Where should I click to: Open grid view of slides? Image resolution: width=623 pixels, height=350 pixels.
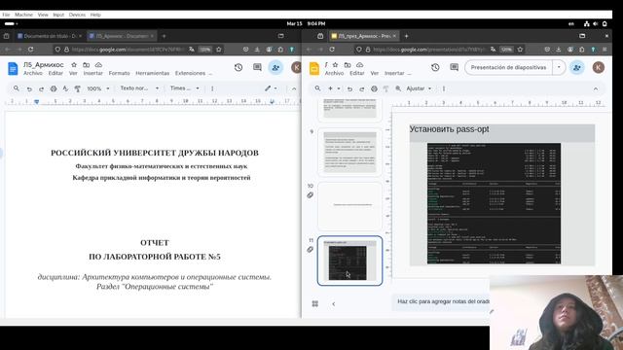click(315, 304)
